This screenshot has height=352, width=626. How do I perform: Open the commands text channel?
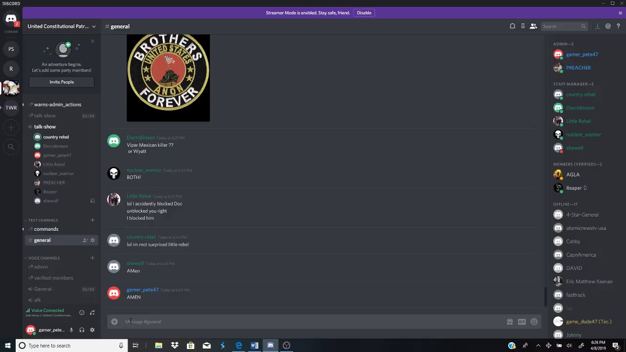click(x=46, y=229)
